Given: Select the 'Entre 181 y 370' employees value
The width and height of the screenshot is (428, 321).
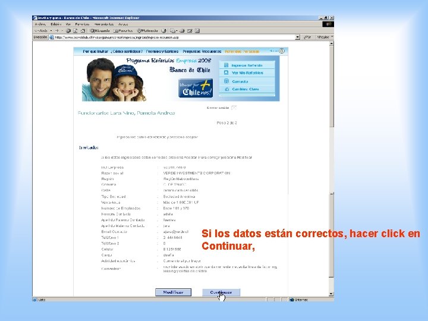Looking at the screenshot, I should [x=176, y=208].
